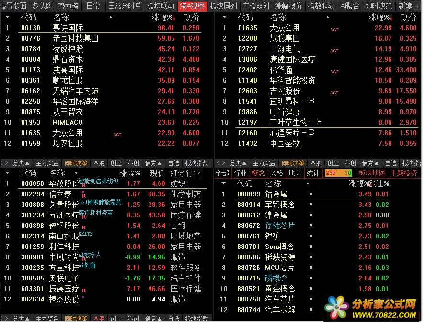Open the triangle menu above 钴金属 list
The width and height of the screenshot is (424, 323).
point(223,183)
